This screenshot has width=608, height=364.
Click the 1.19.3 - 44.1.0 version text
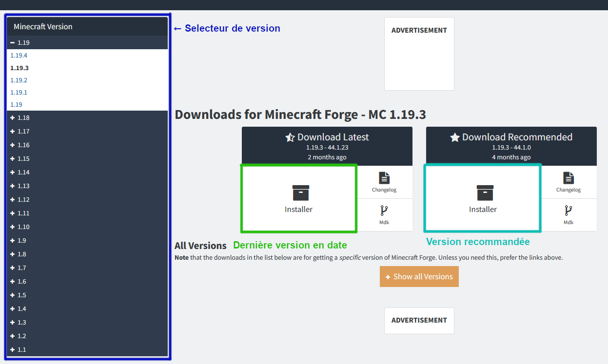tap(511, 148)
